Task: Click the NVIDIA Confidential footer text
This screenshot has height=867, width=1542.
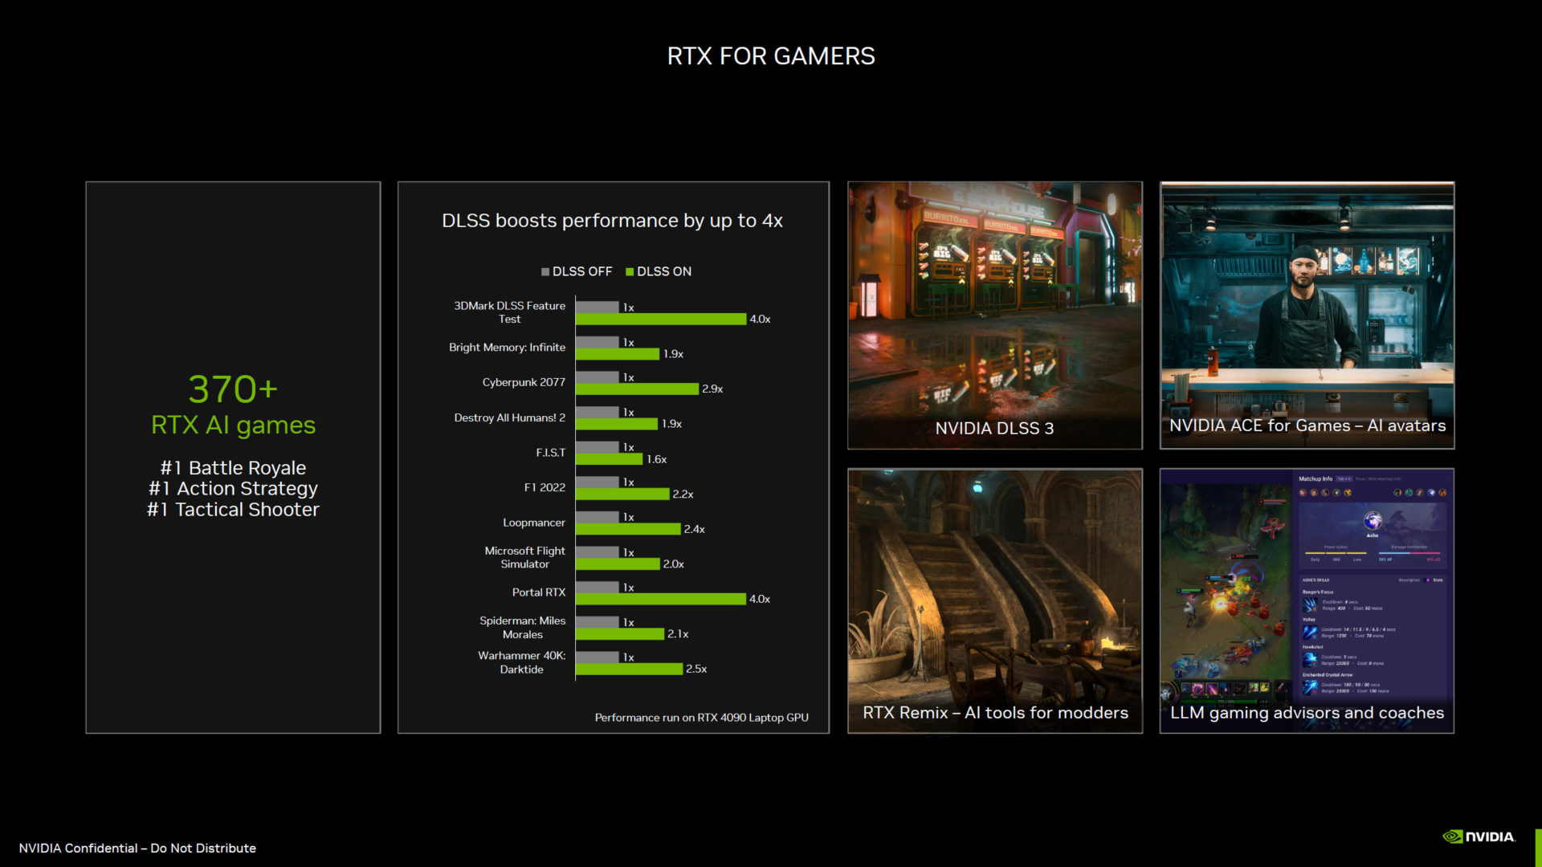Action: tap(137, 849)
